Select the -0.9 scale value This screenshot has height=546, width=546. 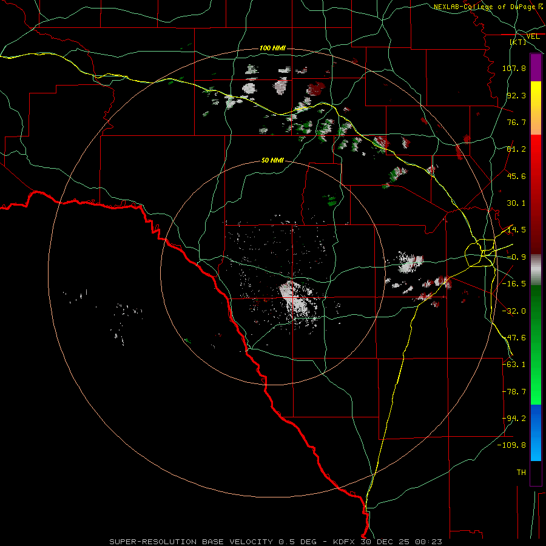click(x=516, y=257)
